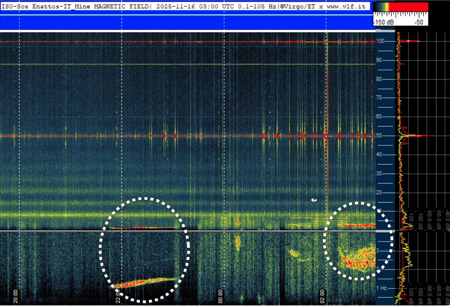Image resolution: width=450 pixels, height=306 pixels.
Task: Click the 50 Hz peak in spectrum plot
Action: click(420, 136)
